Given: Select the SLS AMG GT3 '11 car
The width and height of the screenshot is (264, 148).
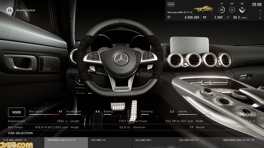Looking at the screenshot, I should point(198,143).
